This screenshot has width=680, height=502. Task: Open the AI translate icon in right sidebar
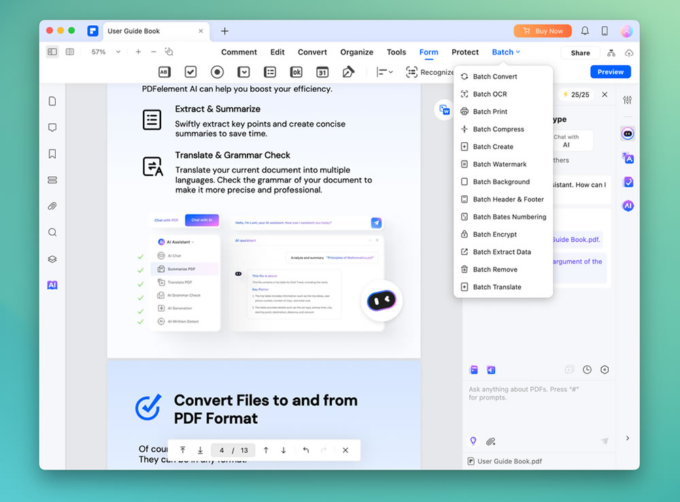pos(628,158)
